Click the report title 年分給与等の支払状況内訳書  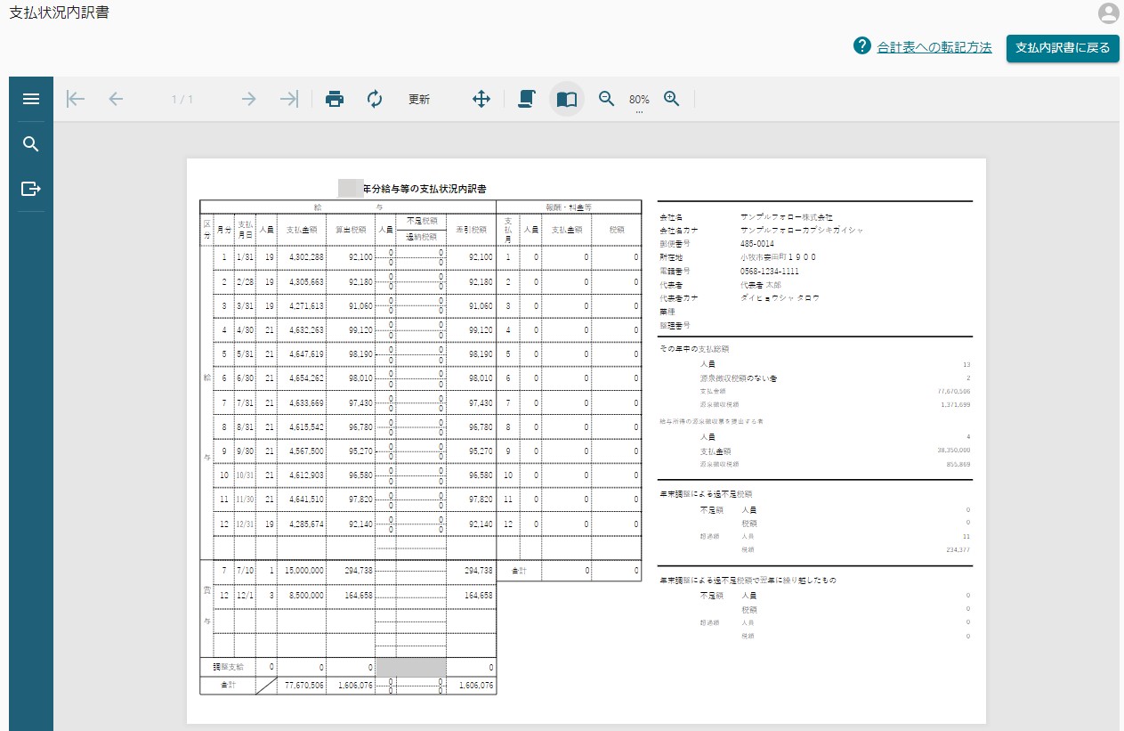425,188
